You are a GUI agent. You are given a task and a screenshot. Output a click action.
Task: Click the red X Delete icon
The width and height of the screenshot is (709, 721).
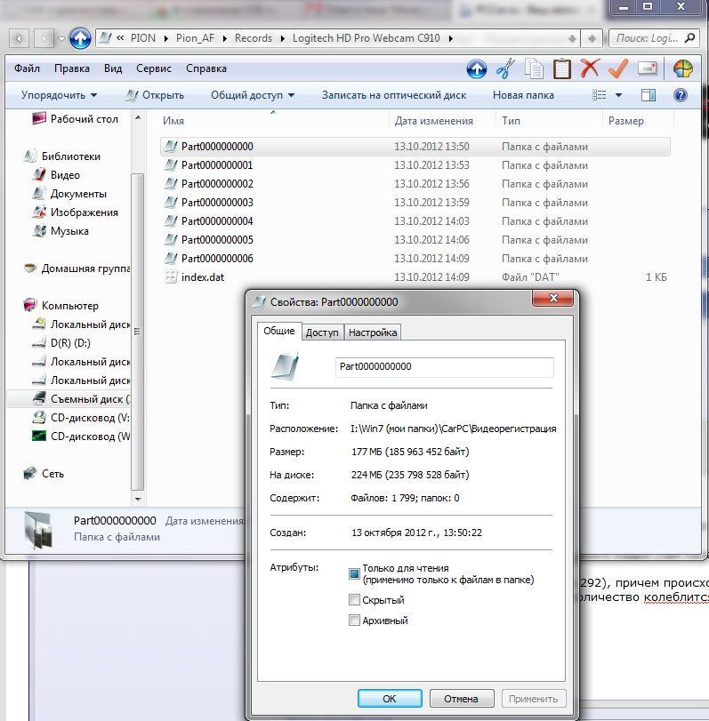tap(590, 68)
